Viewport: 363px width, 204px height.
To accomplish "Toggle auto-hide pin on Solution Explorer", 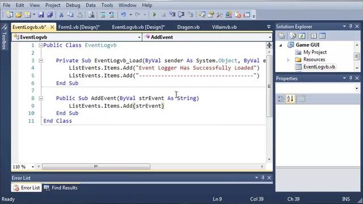I will (x=351, y=27).
